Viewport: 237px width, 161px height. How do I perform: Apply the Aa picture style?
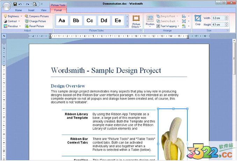click(62, 21)
